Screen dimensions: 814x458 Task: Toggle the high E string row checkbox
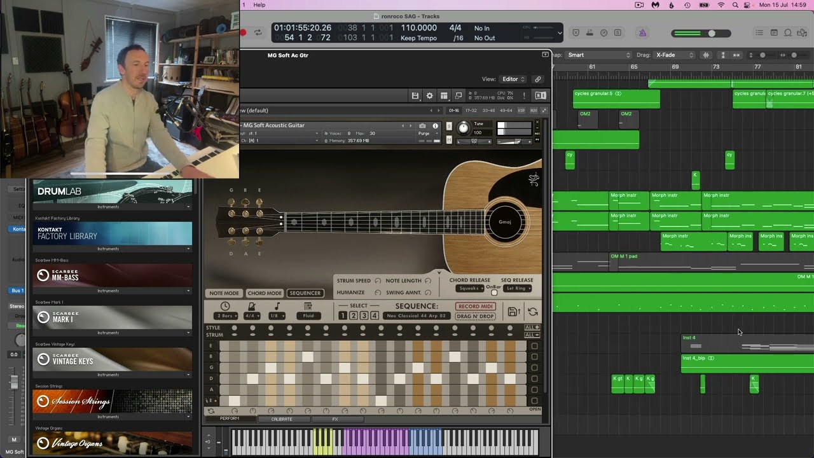tap(534, 346)
